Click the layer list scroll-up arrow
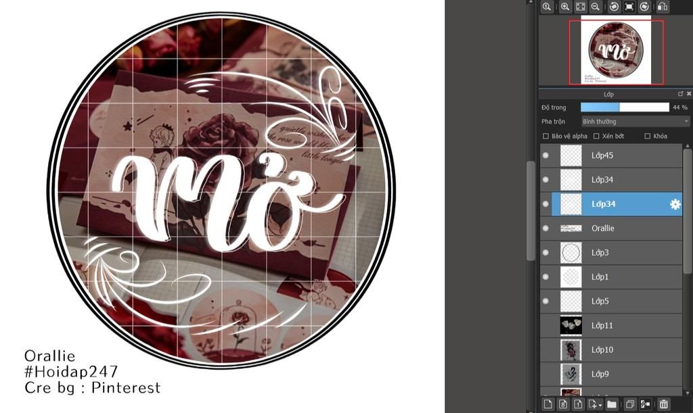 (688, 145)
